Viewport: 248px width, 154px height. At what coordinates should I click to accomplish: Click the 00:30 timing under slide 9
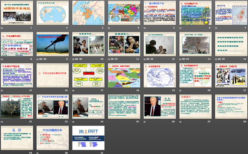click(43, 59)
